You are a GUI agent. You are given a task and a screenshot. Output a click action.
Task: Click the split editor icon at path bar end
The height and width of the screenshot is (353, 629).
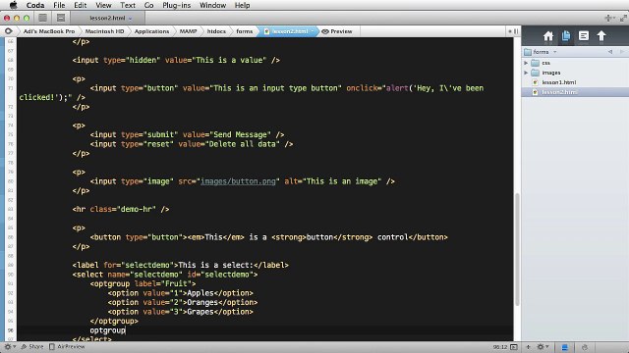pyautogui.click(x=516, y=31)
